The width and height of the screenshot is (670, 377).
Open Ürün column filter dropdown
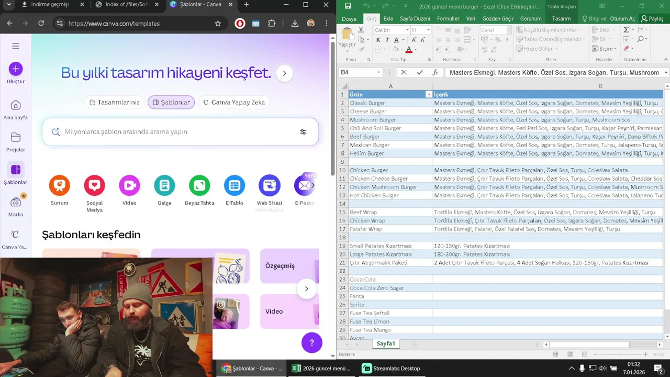pos(429,95)
